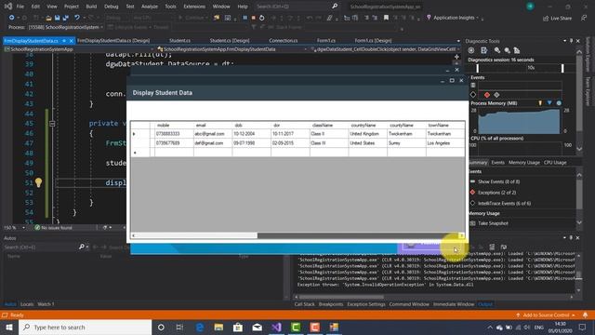Screen dimensions: 595x335
Task: Open the Immediate Window tab
Action: click(x=454, y=304)
